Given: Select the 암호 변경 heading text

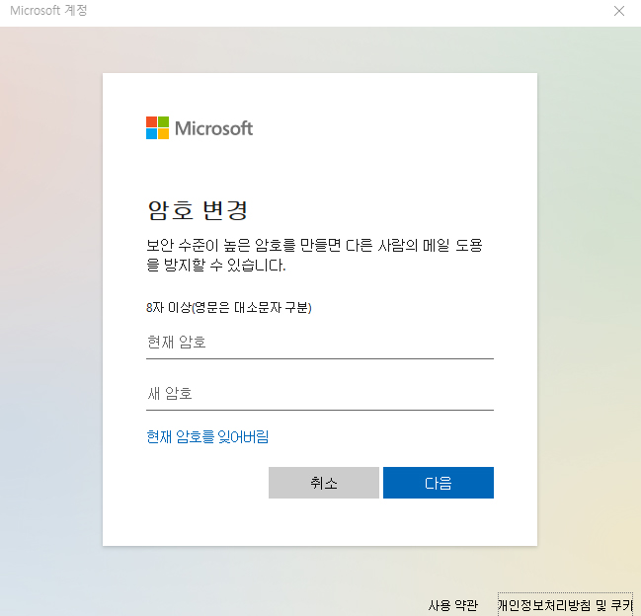Looking at the screenshot, I should [x=198, y=210].
